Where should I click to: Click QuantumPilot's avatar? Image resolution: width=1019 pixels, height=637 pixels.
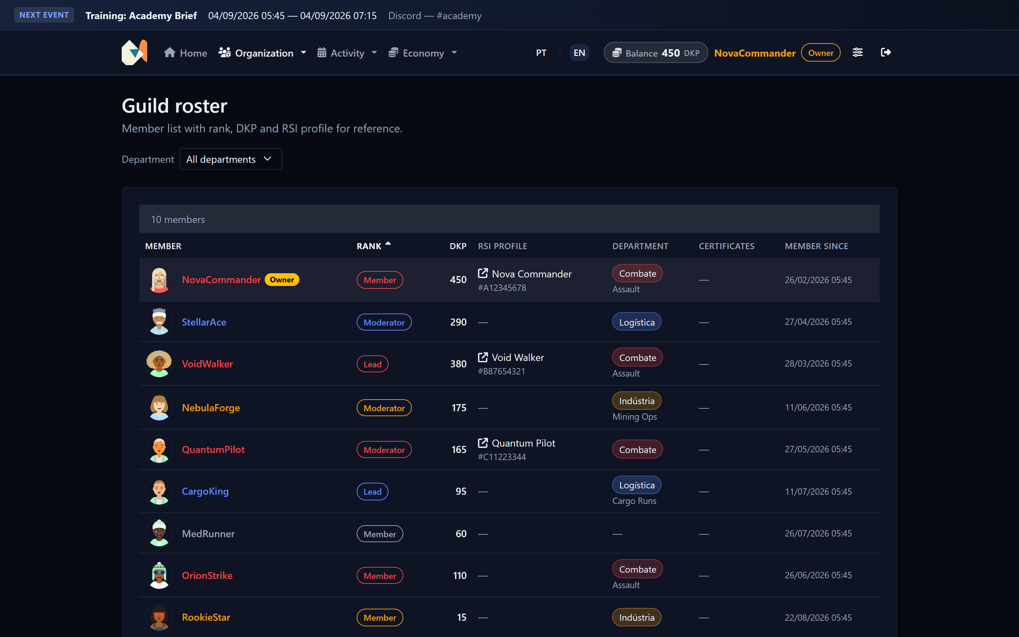159,449
